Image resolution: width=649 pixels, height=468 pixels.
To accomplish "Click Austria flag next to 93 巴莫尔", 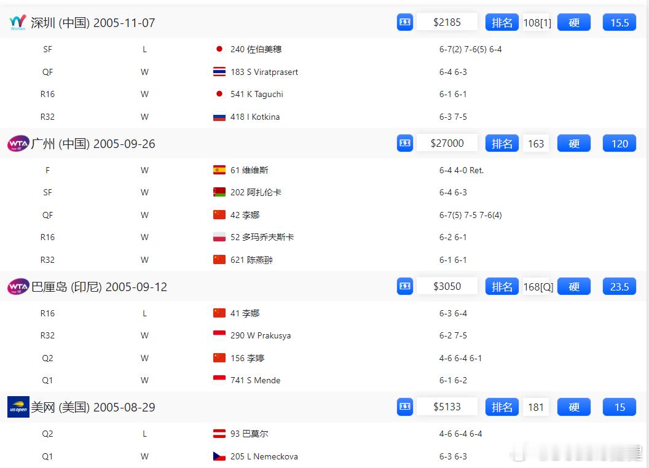I will click(219, 434).
